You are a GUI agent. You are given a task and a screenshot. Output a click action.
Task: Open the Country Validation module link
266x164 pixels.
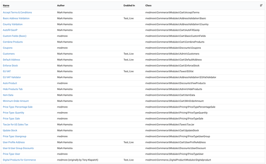tap(13, 24)
